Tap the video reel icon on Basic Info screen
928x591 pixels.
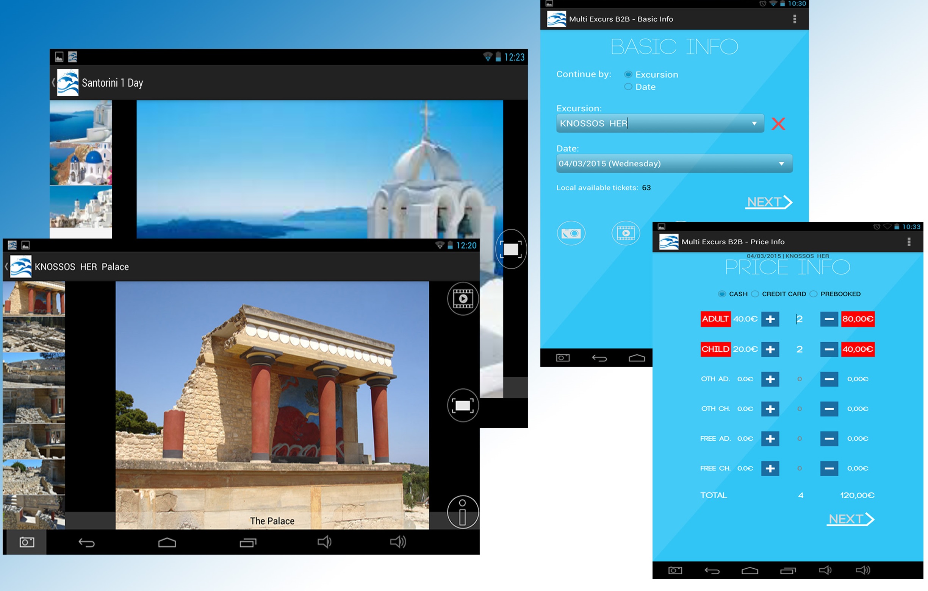point(626,232)
